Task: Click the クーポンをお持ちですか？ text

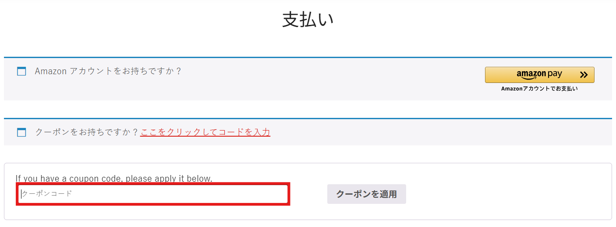Action: click(87, 132)
